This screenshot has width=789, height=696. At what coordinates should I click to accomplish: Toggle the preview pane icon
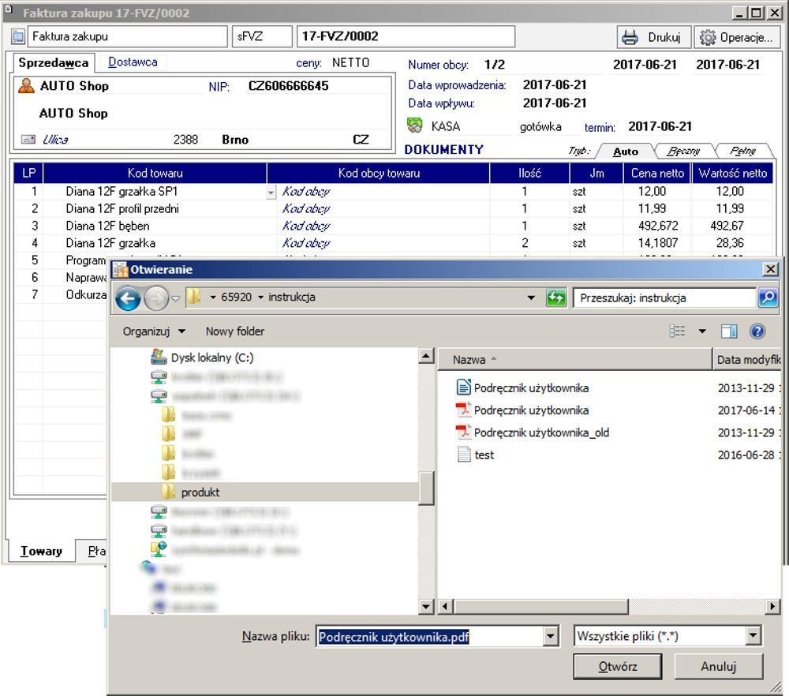729,331
